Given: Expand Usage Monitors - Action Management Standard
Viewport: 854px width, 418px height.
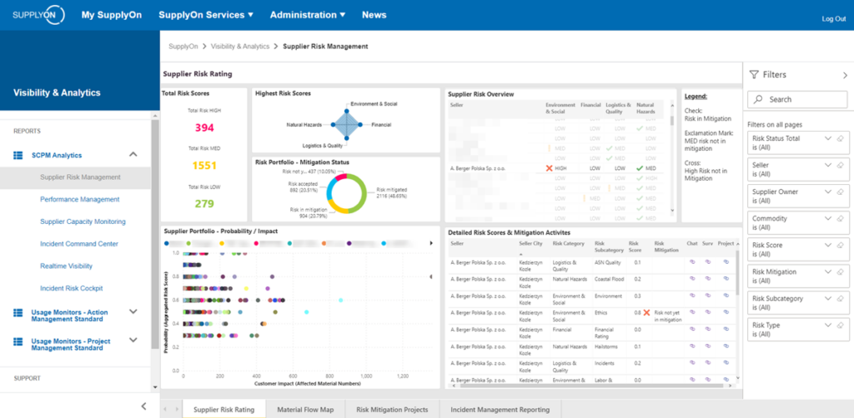Looking at the screenshot, I should [x=133, y=312].
